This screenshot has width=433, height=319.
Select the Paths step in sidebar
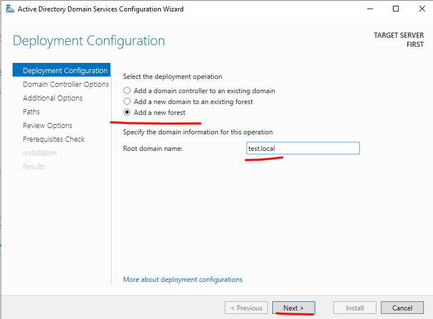click(31, 111)
